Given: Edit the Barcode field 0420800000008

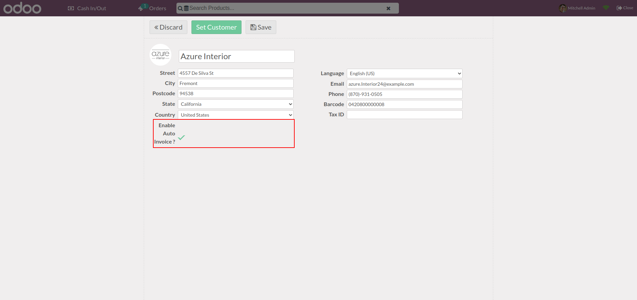Looking at the screenshot, I should point(405,104).
